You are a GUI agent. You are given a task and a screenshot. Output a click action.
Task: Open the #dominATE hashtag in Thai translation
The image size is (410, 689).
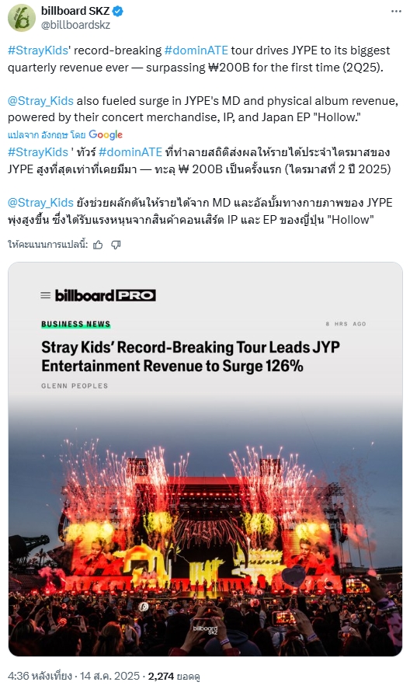pos(130,152)
